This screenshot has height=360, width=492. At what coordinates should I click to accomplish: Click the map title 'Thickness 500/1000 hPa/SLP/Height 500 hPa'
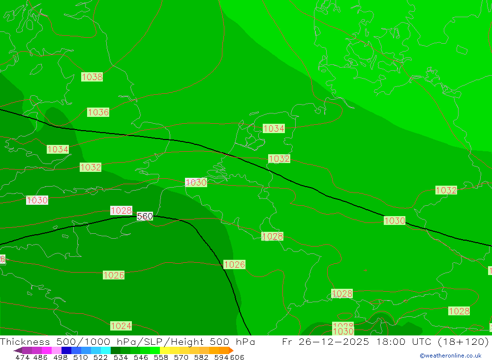coord(127,341)
